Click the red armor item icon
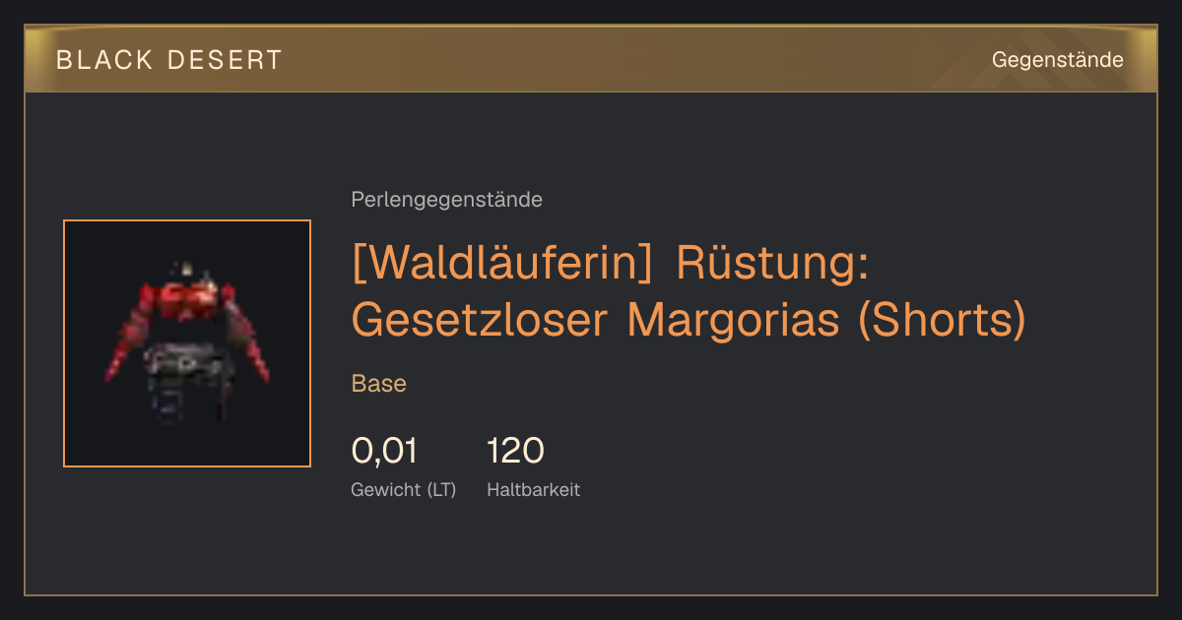This screenshot has width=1182, height=620. click(x=187, y=343)
